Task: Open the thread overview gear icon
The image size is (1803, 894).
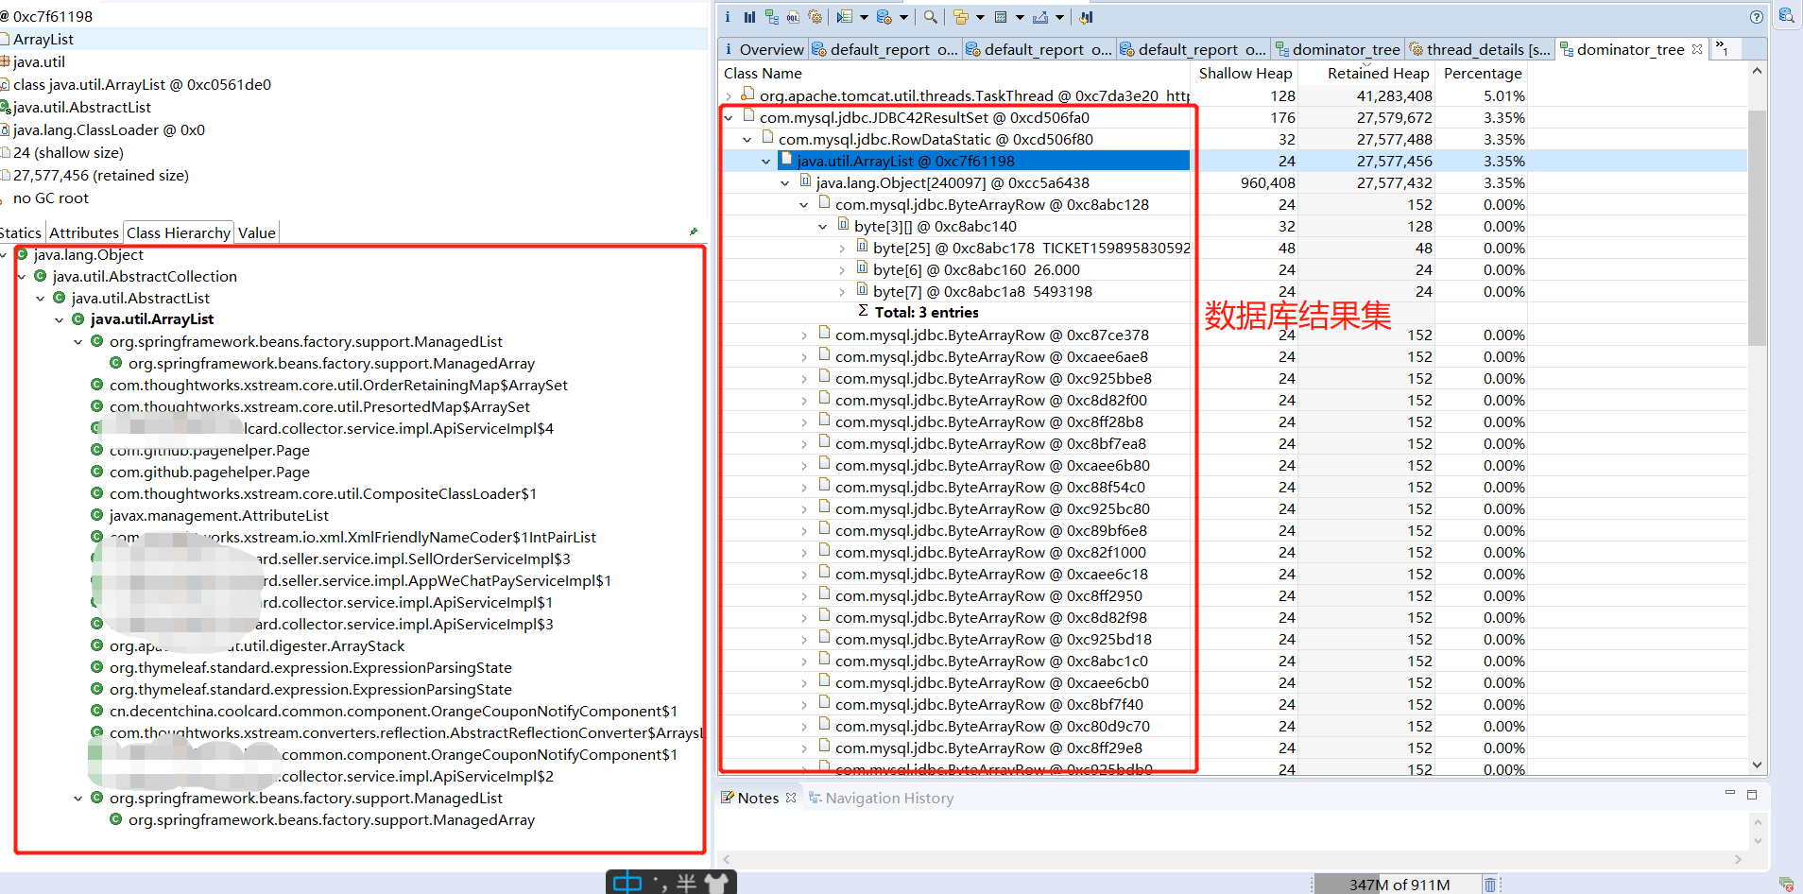Action: (816, 17)
